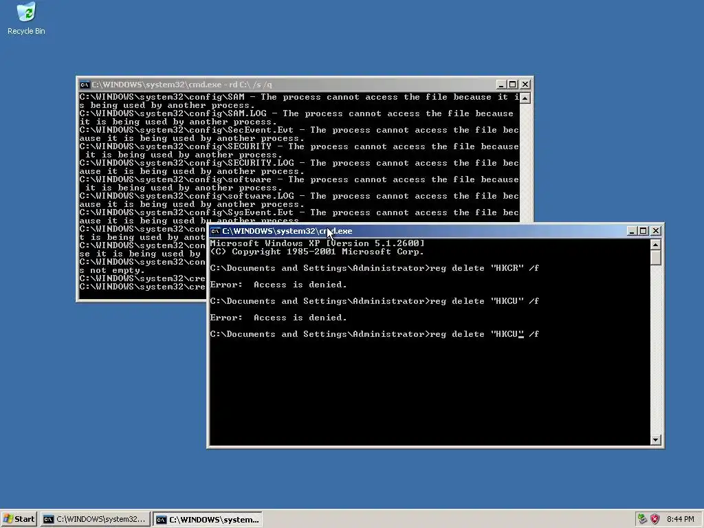Switch to the first cmd taskbar button
This screenshot has width=704, height=528.
pyautogui.click(x=95, y=519)
